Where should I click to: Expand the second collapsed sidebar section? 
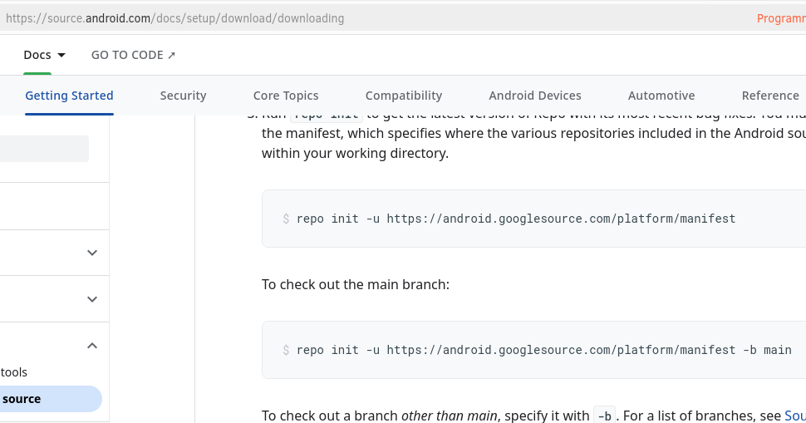(92, 299)
